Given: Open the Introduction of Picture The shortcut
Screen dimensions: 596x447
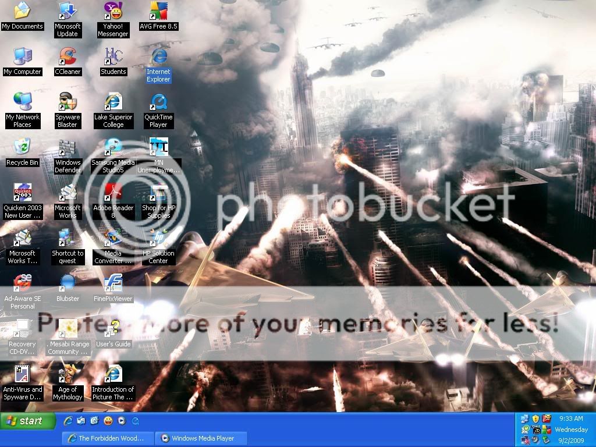Looking at the screenshot, I should [x=113, y=382].
